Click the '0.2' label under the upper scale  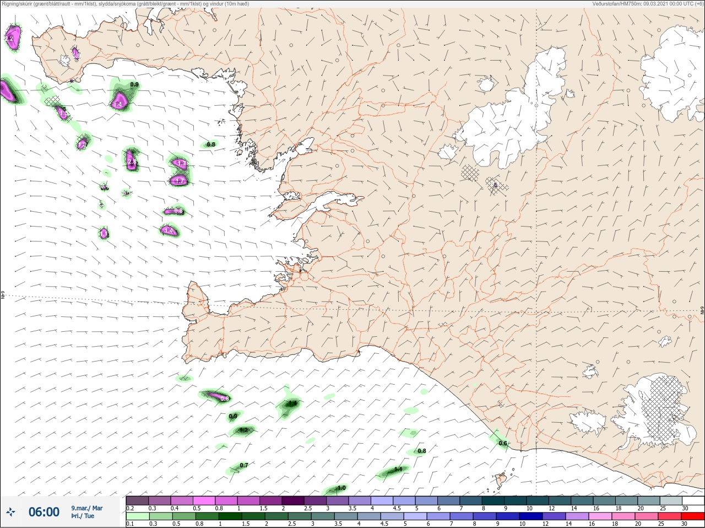coord(130,508)
